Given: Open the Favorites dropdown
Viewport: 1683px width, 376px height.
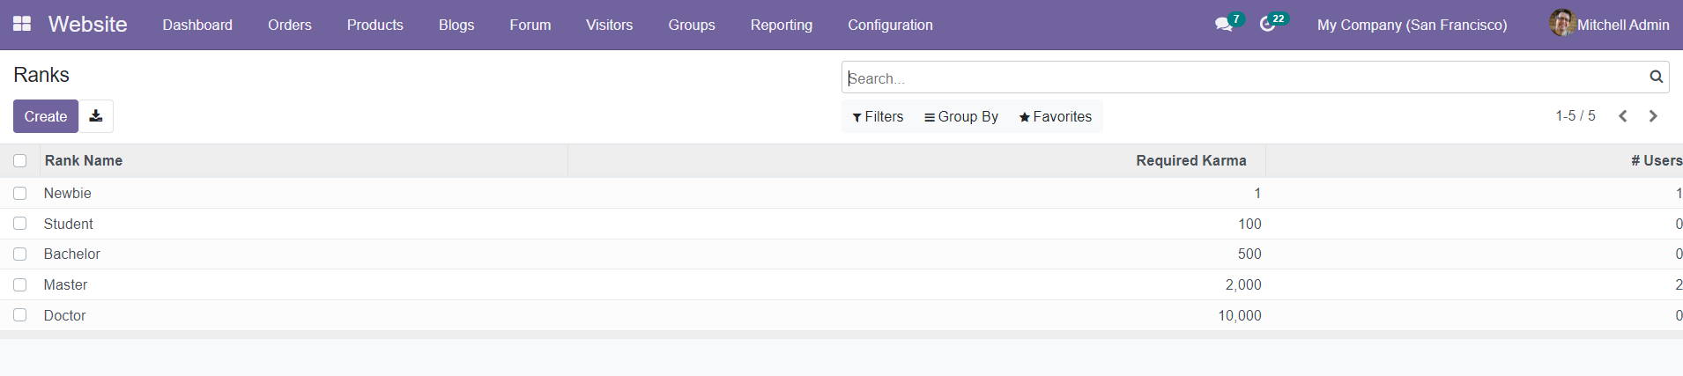Looking at the screenshot, I should pos(1056,116).
